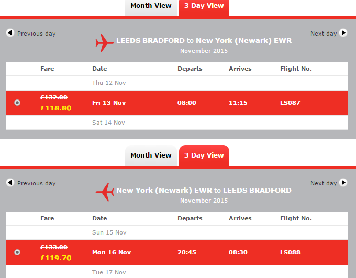
Task: Choose the Sat 14 Nov date row
Action: click(177, 123)
